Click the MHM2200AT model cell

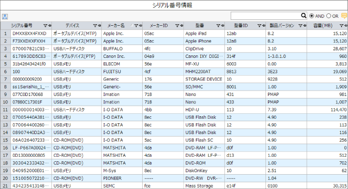[x=204, y=72]
